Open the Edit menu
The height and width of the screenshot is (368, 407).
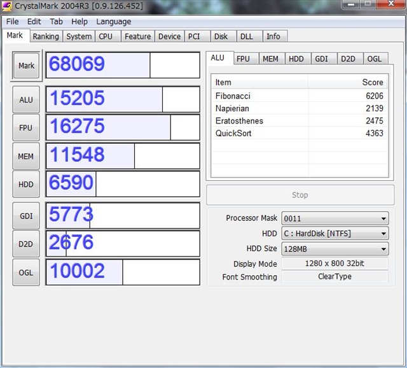click(34, 22)
